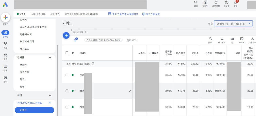Click the 키워드 상태 filter chip
Image resolution: width=256 pixels, height=116 pixels.
(x=103, y=40)
